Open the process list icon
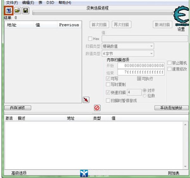 point(9,11)
